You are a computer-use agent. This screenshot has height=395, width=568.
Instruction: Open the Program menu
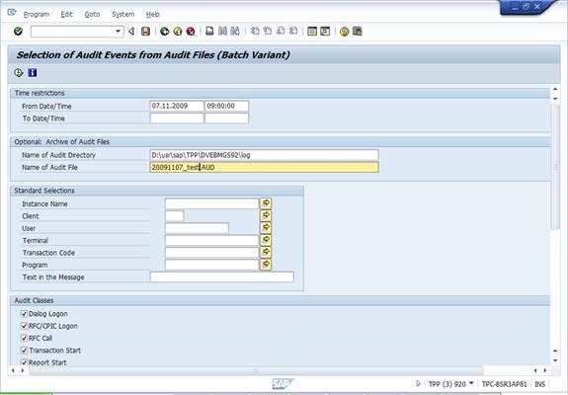pos(37,14)
